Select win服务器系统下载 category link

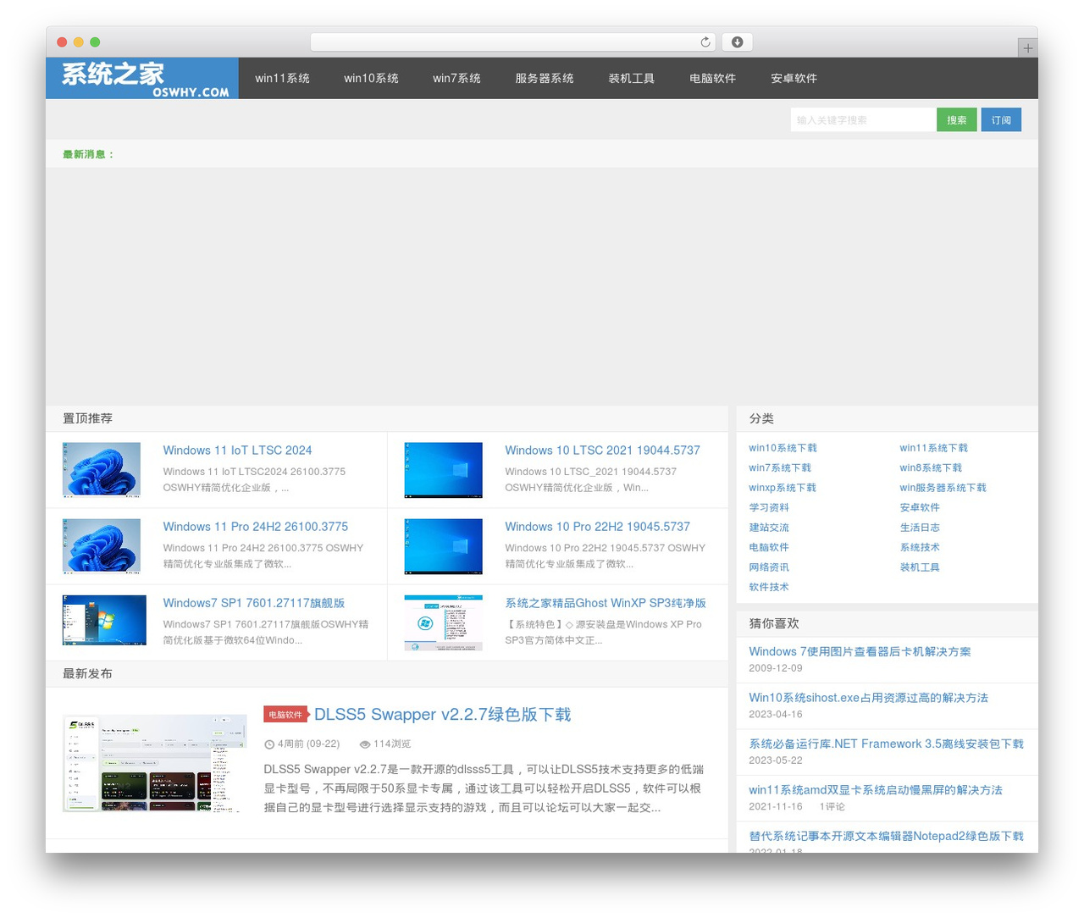pos(943,488)
